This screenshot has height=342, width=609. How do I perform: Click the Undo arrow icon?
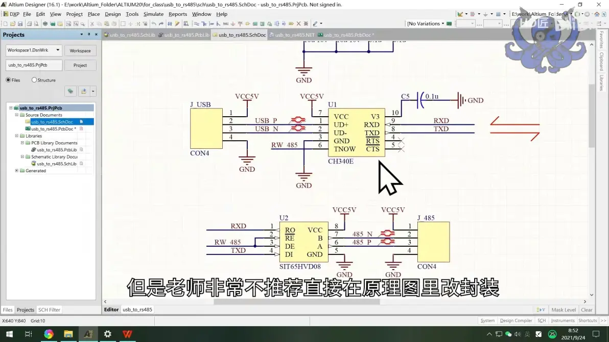point(154,23)
